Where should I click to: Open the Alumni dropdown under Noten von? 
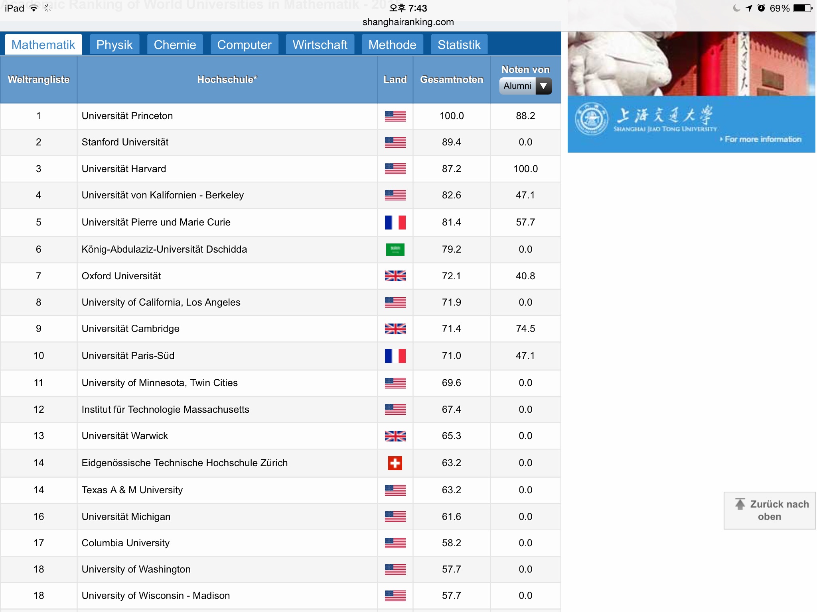(x=518, y=86)
